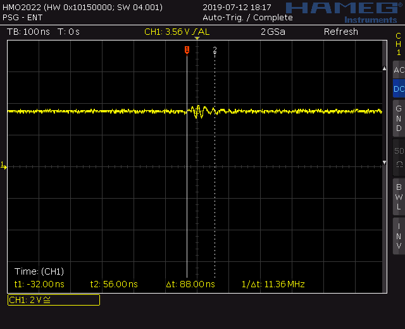This screenshot has width=405, height=329.
Task: Click the TB: 100 ns timebase readout
Action: pyautogui.click(x=28, y=32)
